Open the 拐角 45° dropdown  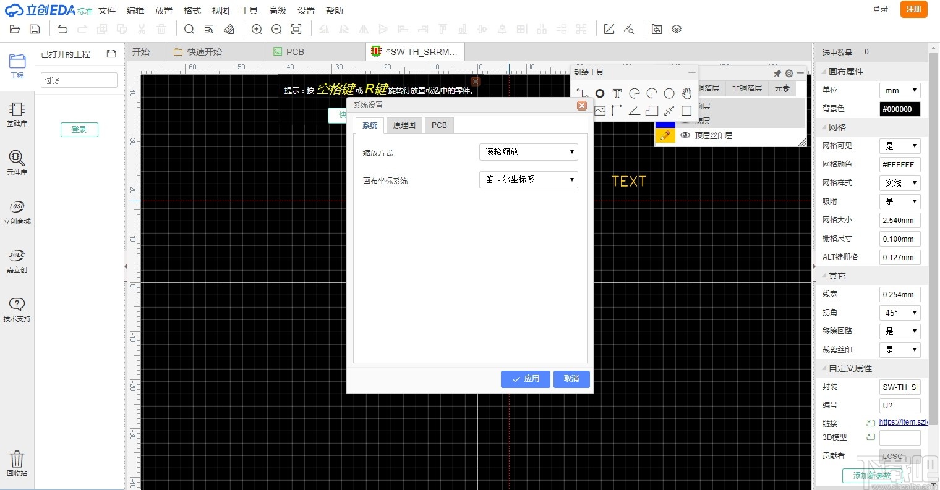900,313
